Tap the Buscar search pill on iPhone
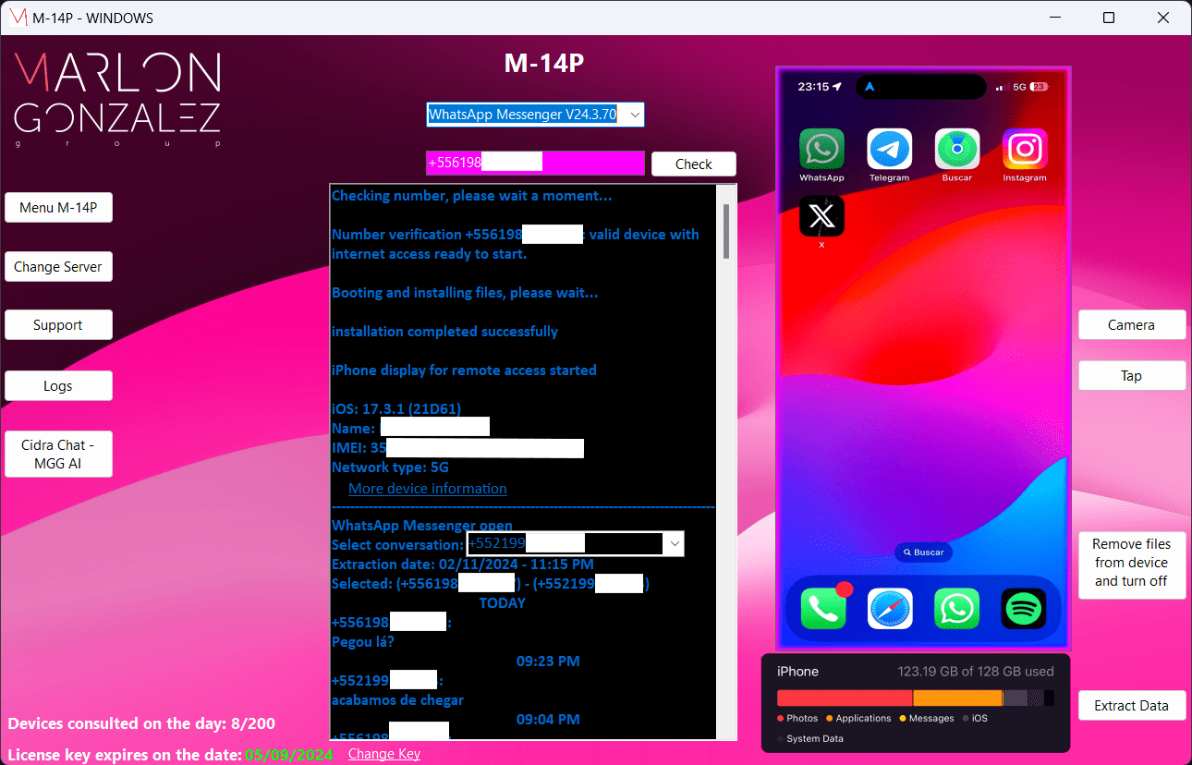Viewport: 1192px width, 765px height. [x=923, y=552]
